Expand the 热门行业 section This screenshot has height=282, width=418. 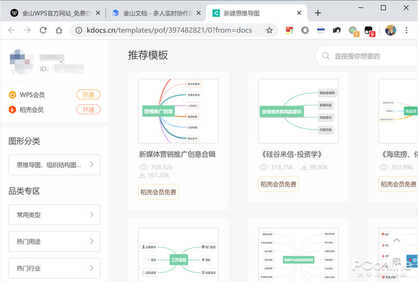coord(54,268)
